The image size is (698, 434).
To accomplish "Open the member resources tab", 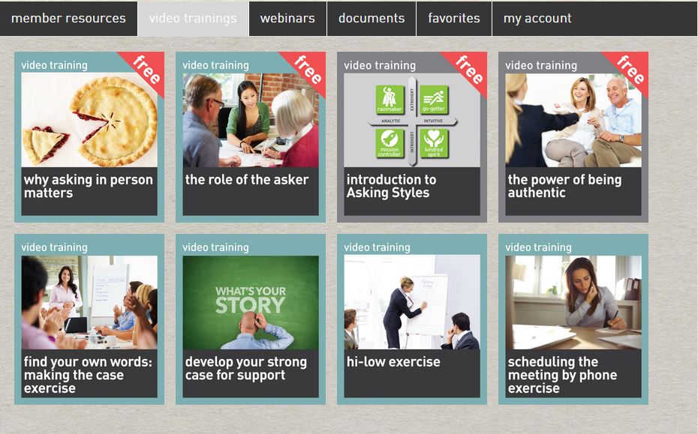I will tap(68, 18).
